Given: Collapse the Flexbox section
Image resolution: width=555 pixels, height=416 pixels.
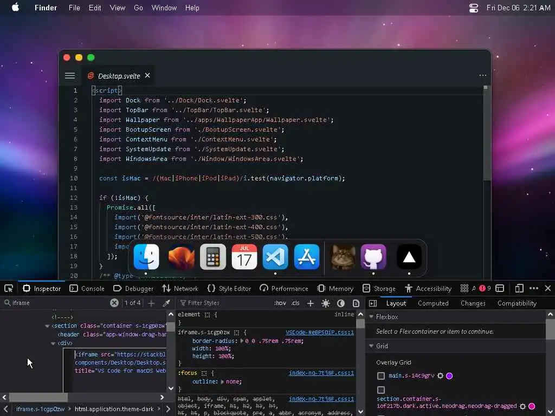Looking at the screenshot, I should pos(371,316).
